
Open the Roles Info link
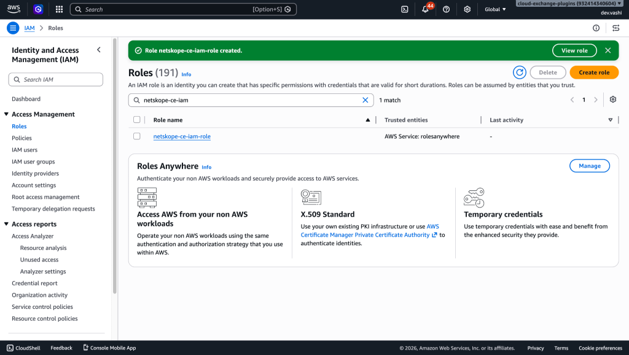(x=186, y=74)
